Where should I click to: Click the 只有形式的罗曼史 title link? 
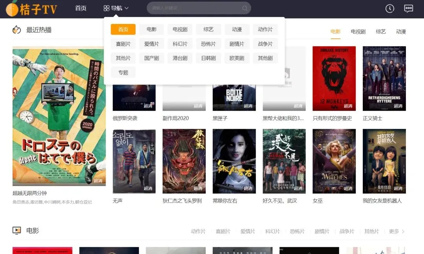(x=333, y=118)
